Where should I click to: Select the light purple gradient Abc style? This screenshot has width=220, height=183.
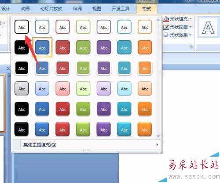pyautogui.click(x=104, y=88)
